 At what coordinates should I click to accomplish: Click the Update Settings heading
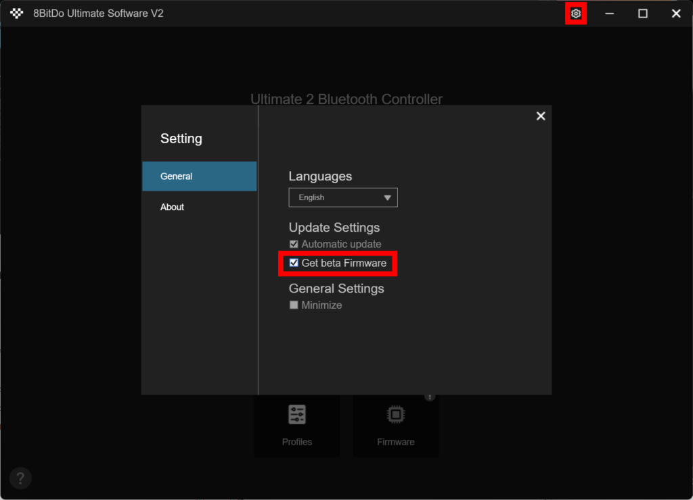click(334, 228)
